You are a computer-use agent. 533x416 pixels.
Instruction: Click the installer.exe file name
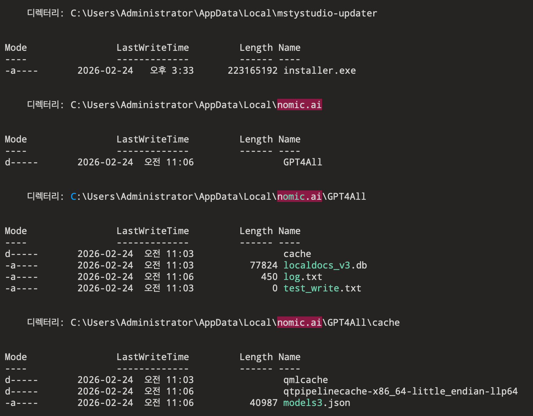pyautogui.click(x=320, y=71)
